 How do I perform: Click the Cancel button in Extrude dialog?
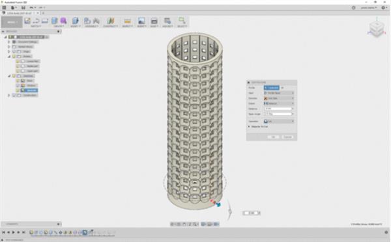287,137
